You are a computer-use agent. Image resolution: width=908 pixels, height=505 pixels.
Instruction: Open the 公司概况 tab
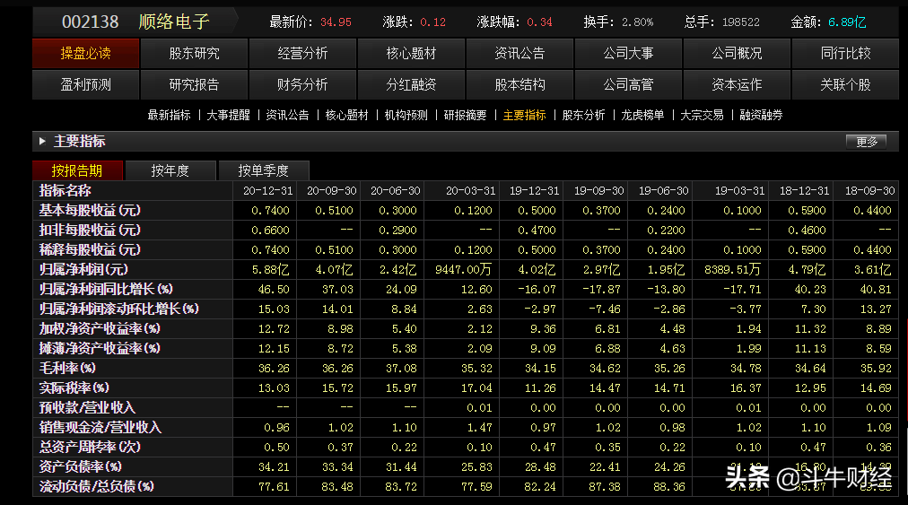(737, 53)
